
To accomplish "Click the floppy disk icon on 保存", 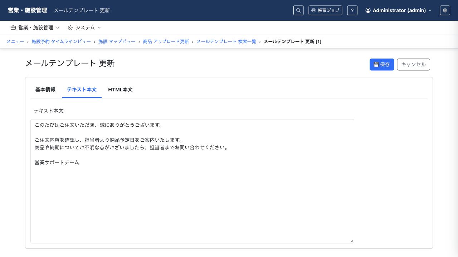I will point(376,65).
